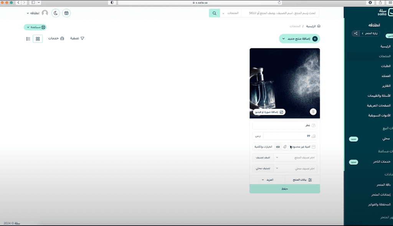Image resolution: width=393 pixels, height=226 pixels.
Task: Click browser back arrow
Action: coord(18,3)
